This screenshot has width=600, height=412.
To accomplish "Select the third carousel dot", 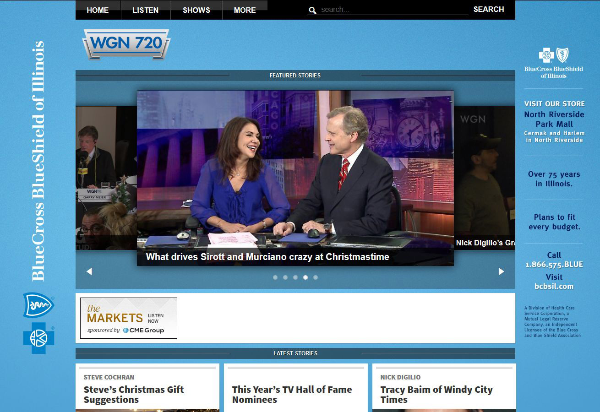I will point(295,277).
